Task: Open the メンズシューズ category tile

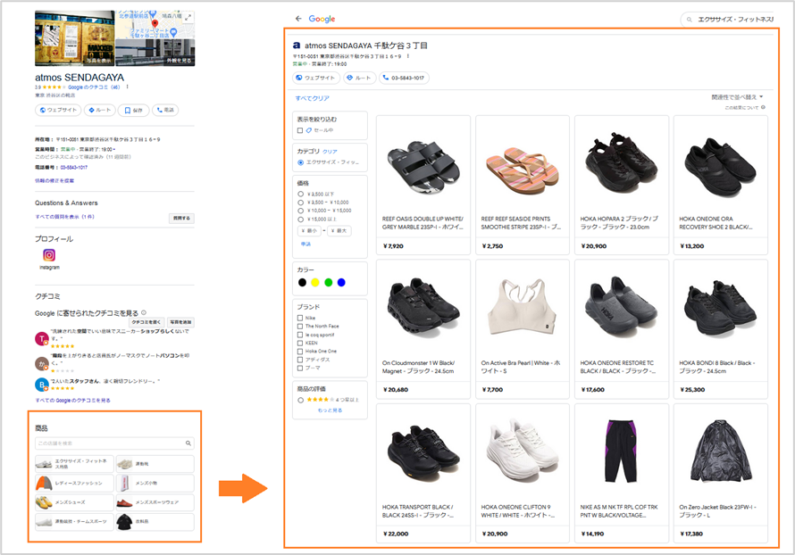Action: tap(74, 502)
